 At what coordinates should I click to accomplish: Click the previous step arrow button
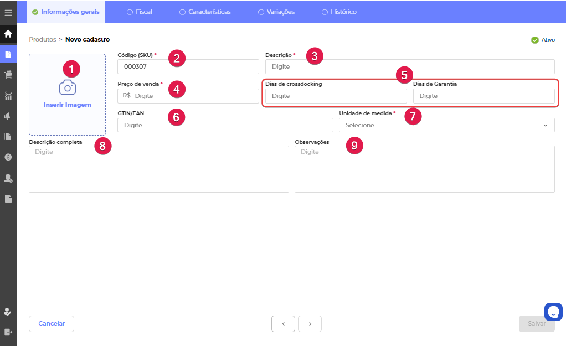pos(283,324)
